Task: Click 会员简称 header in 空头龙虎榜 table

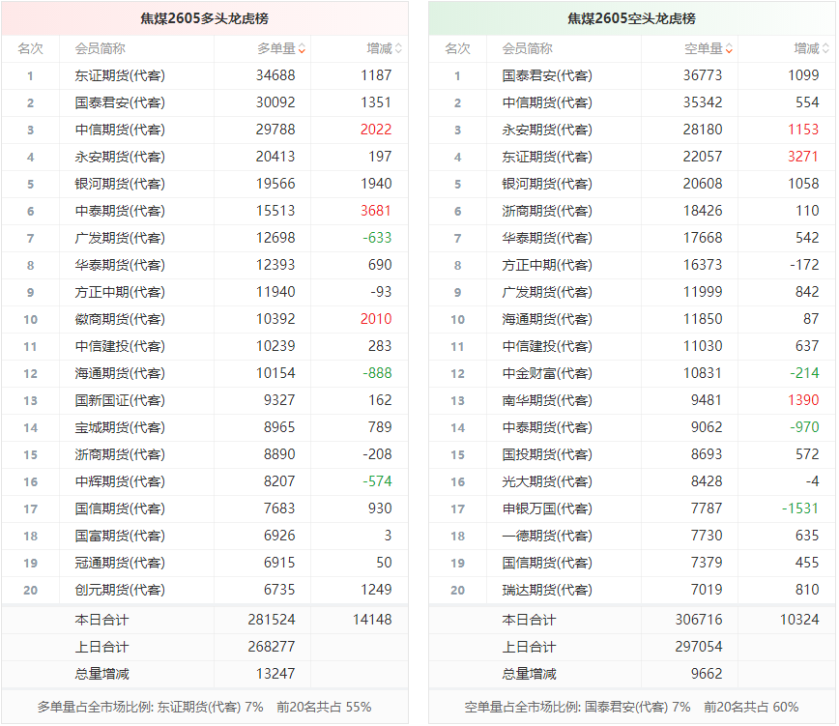Action: click(x=527, y=48)
